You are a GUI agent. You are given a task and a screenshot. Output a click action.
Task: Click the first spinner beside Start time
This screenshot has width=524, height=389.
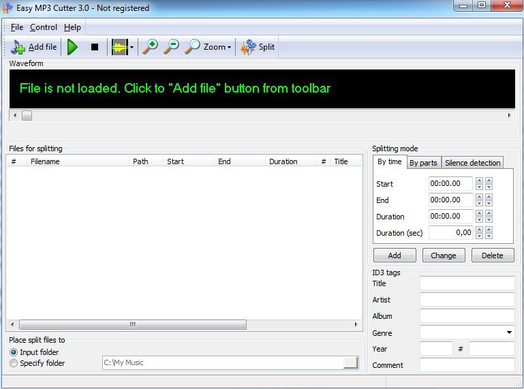click(479, 183)
